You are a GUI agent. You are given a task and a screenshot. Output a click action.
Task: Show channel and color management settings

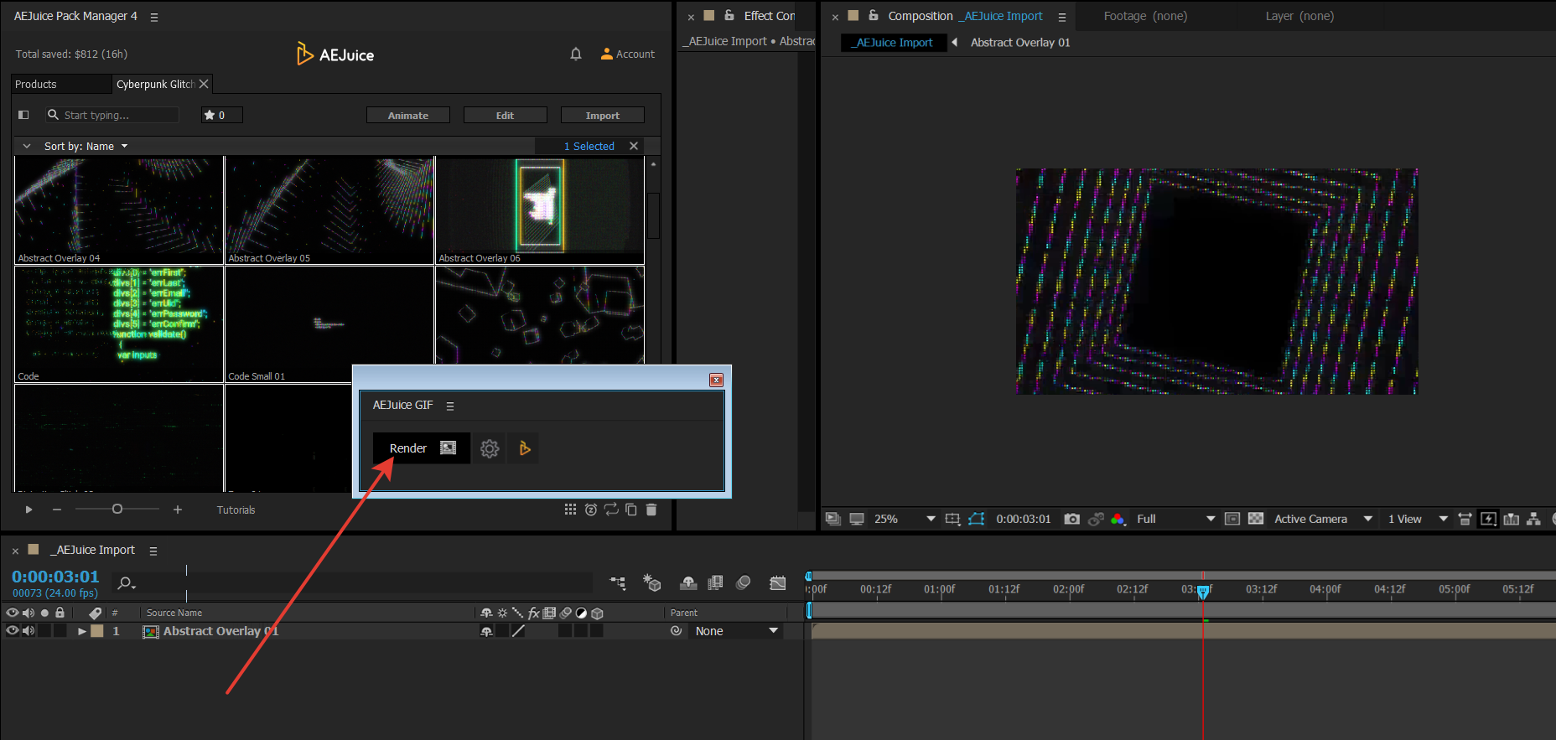(x=1118, y=520)
